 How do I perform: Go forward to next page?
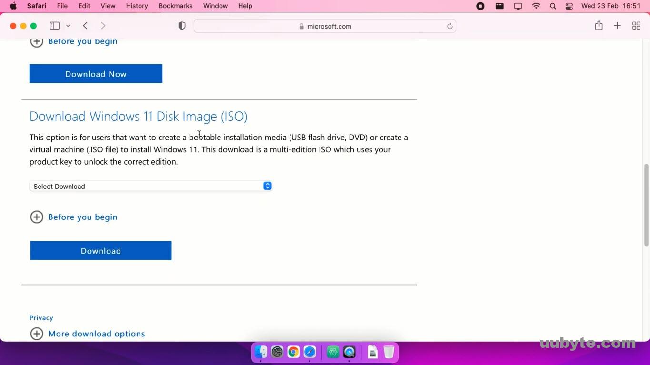pyautogui.click(x=103, y=26)
